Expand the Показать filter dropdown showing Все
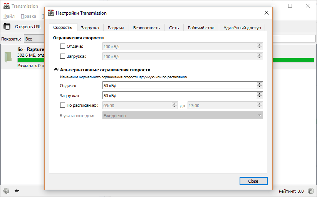 click(x=34, y=39)
